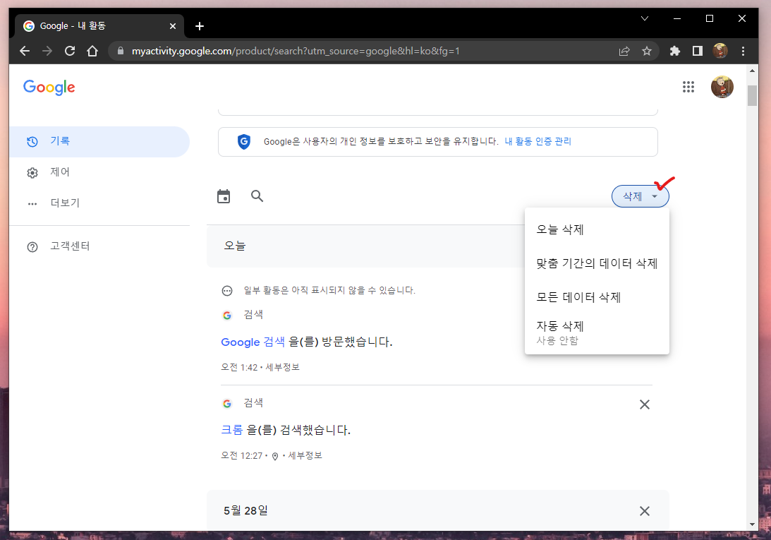This screenshot has height=540, width=771.
Task: Click the 오늘 section header
Action: [235, 246]
